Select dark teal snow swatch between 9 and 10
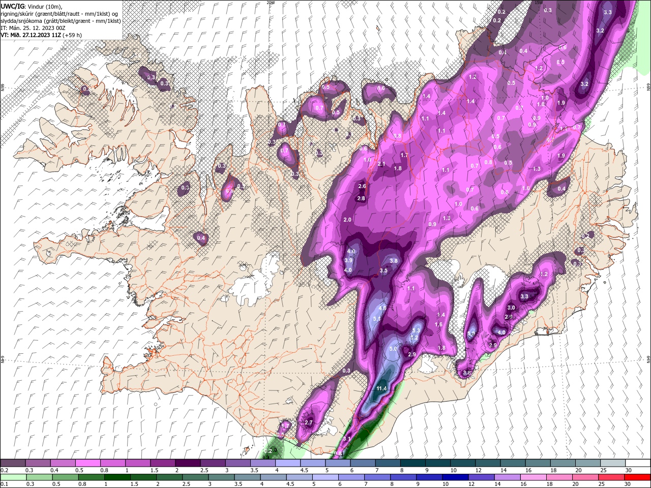651x488 pixels. pyautogui.click(x=438, y=463)
